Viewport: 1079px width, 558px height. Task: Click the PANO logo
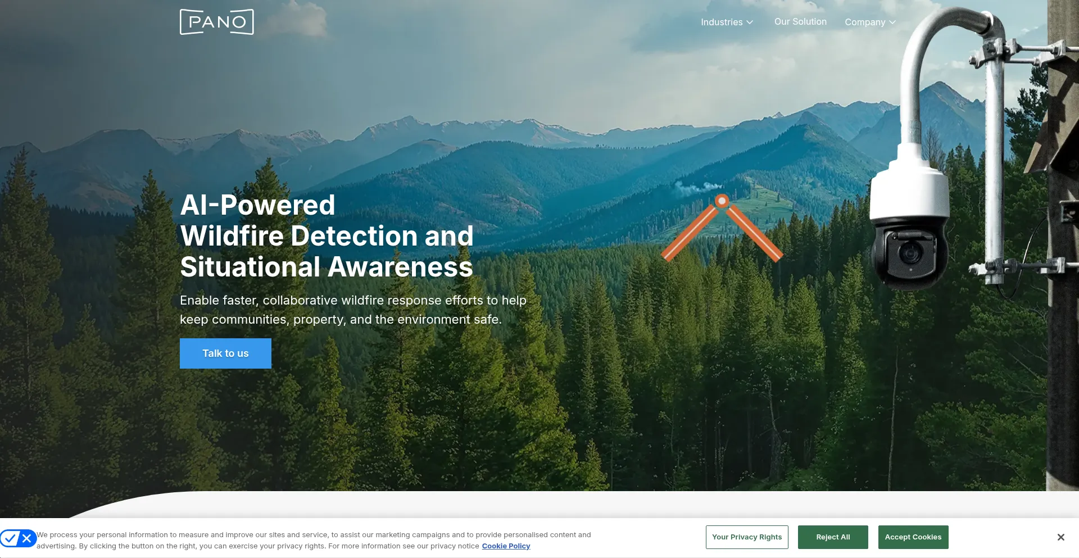point(216,22)
